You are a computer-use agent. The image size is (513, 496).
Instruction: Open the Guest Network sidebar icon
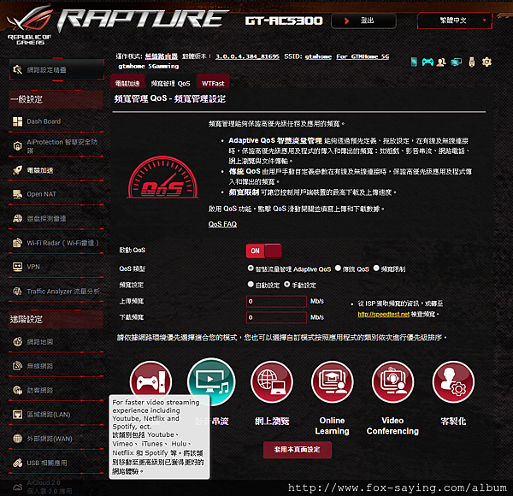(x=17, y=390)
